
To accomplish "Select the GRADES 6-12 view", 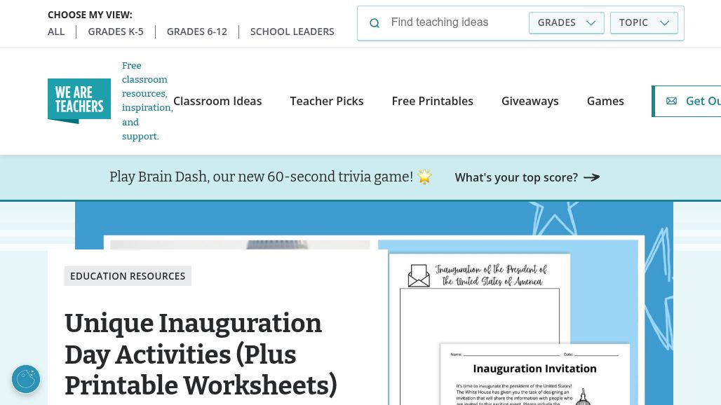I will tap(197, 32).
